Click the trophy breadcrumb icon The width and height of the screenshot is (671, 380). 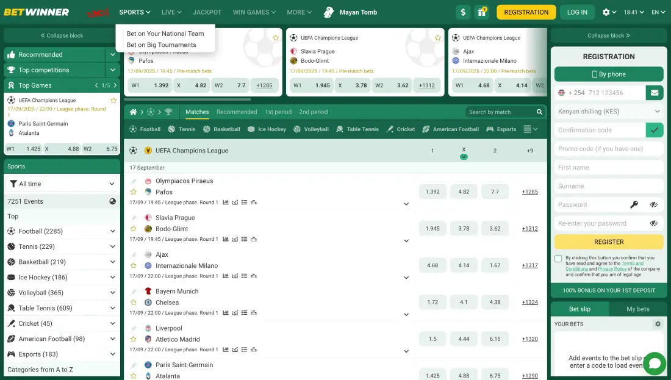coord(168,112)
